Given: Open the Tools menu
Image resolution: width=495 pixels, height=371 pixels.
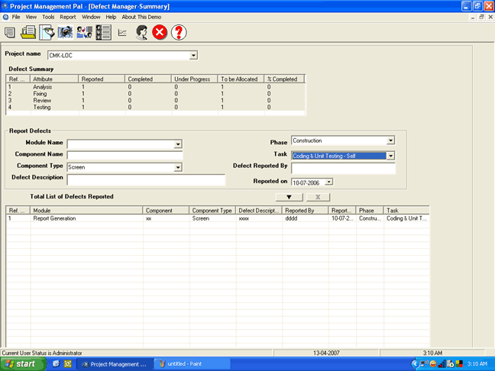Looking at the screenshot, I should (x=48, y=16).
